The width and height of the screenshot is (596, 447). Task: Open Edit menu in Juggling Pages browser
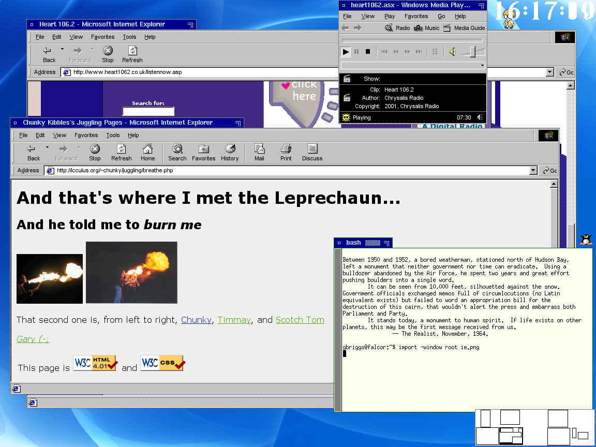[40, 135]
